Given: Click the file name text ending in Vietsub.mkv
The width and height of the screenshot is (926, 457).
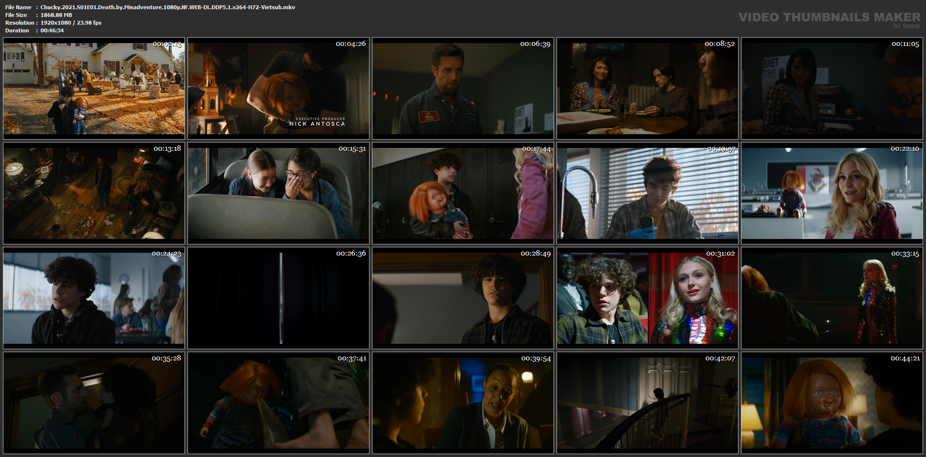Looking at the screenshot, I should [x=168, y=7].
